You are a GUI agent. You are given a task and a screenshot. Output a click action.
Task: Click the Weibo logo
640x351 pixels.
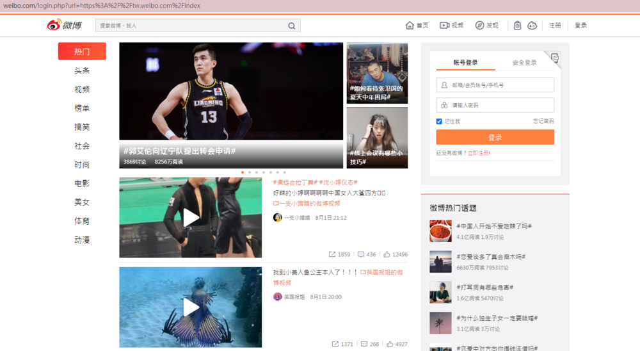[65, 26]
